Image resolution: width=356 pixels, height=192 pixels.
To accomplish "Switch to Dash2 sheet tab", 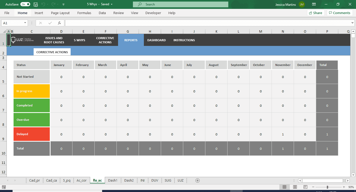I will click(129, 180).
